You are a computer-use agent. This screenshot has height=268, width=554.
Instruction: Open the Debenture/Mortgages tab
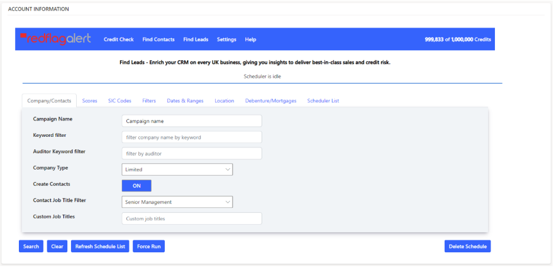(271, 101)
